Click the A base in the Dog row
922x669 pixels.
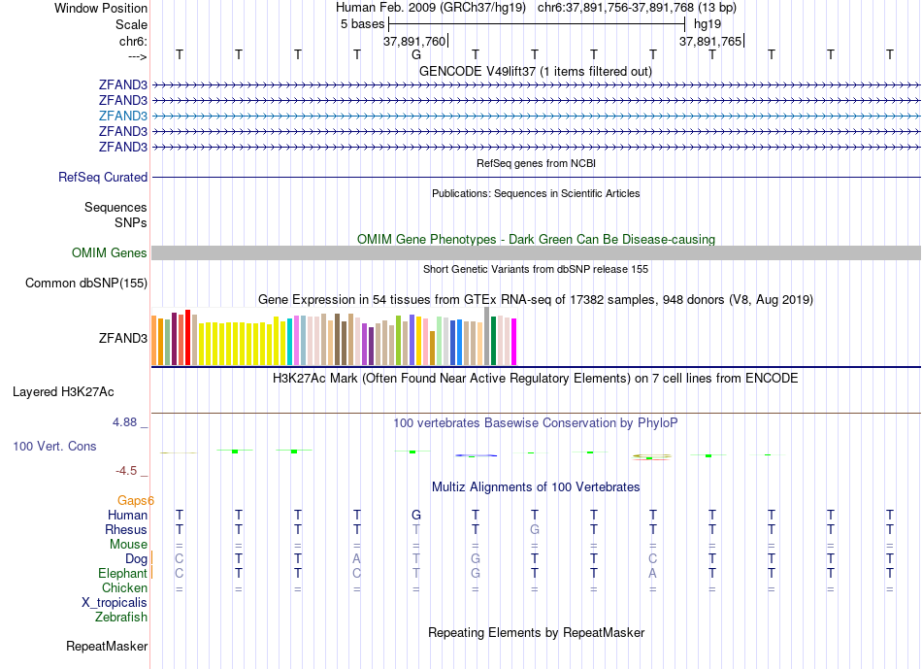pos(356,558)
